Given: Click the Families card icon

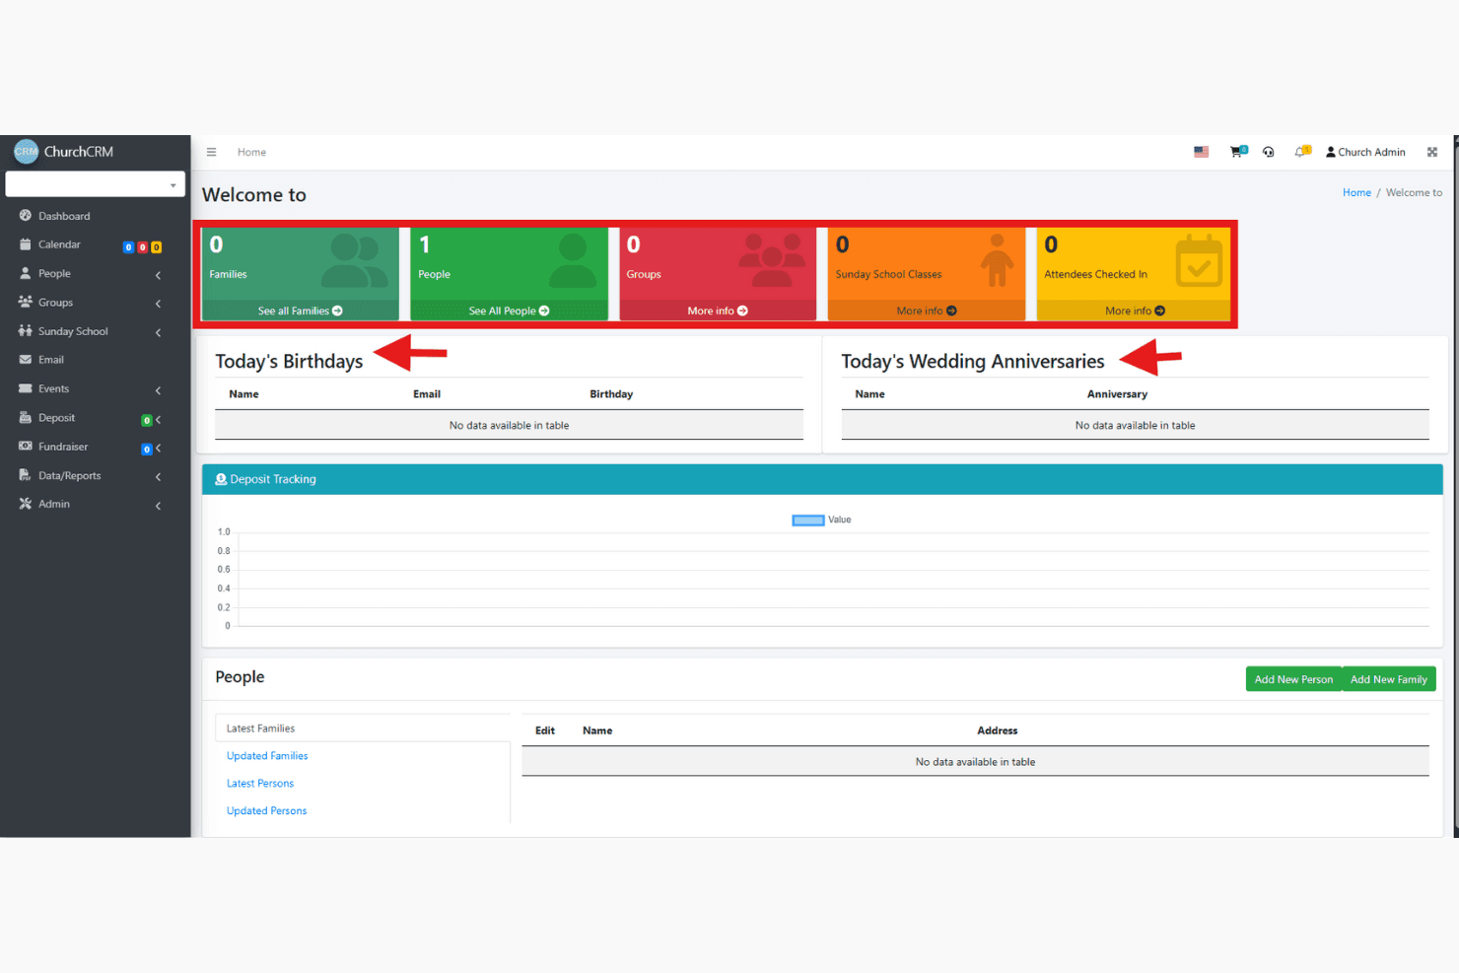Looking at the screenshot, I should 355,260.
